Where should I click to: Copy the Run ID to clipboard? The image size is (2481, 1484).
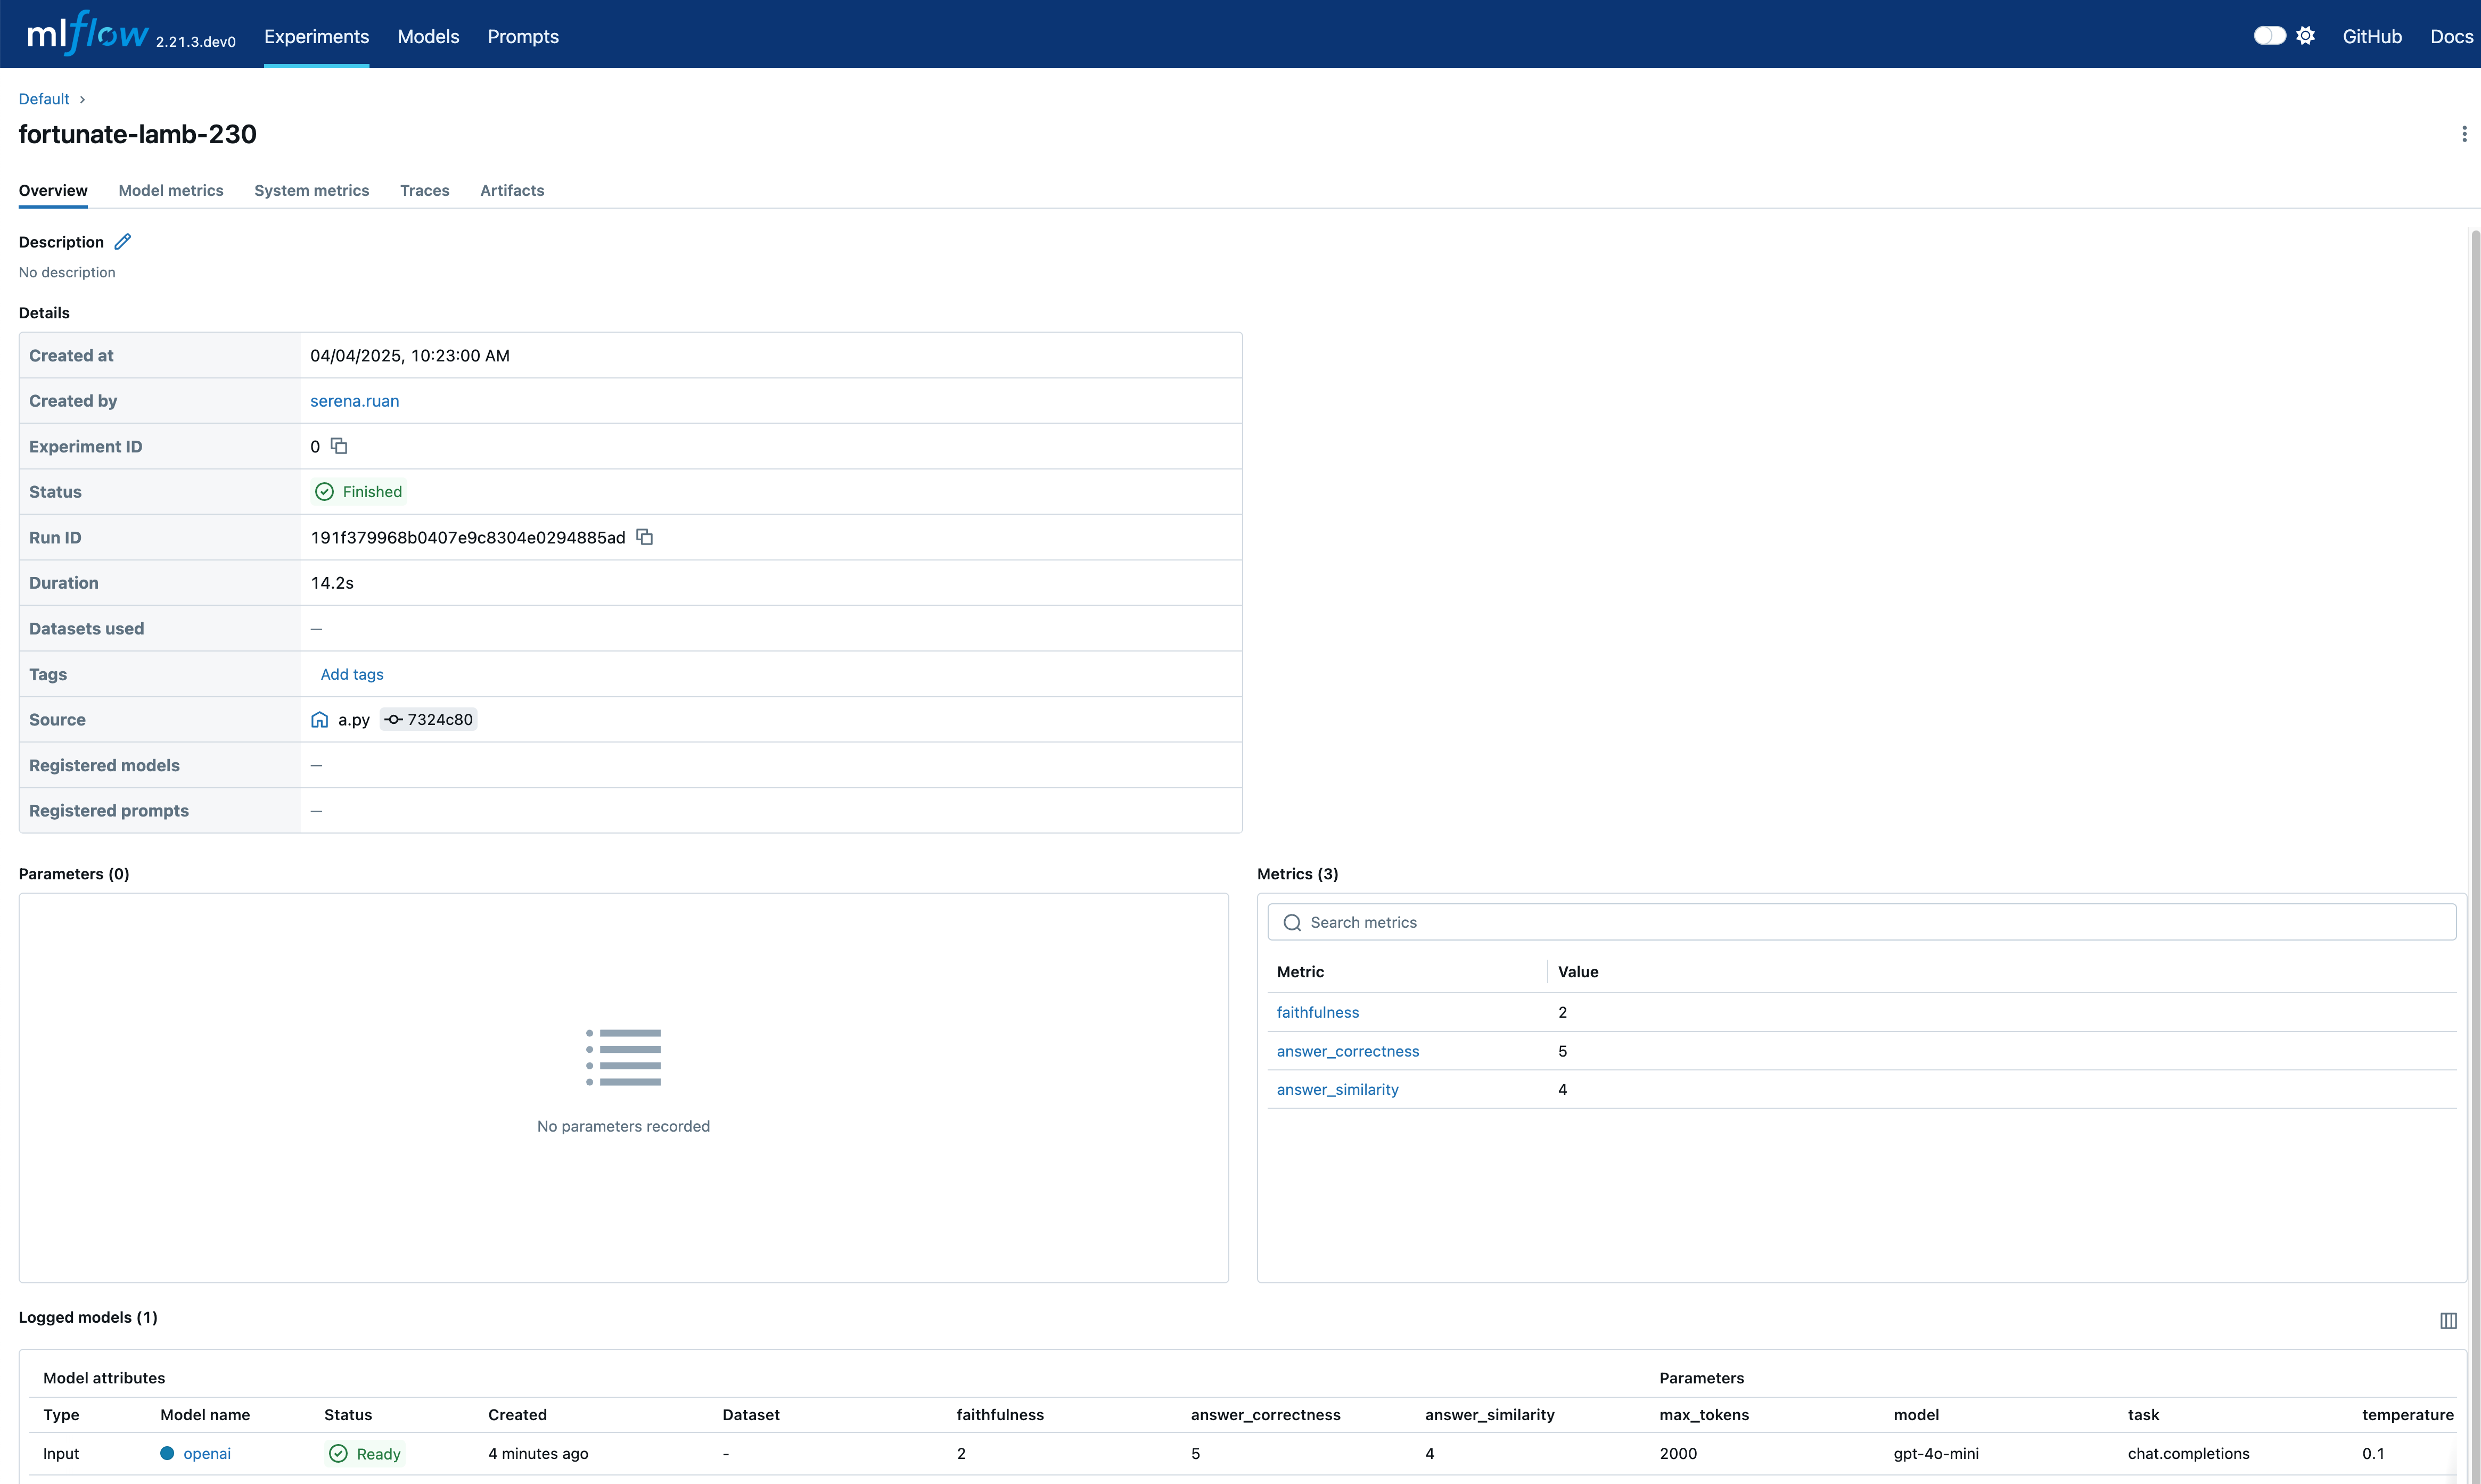click(x=645, y=537)
